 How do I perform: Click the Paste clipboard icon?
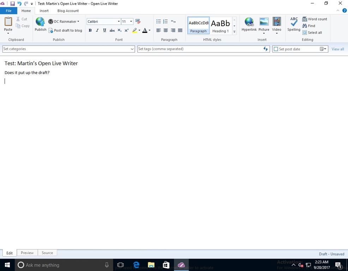(x=8, y=22)
